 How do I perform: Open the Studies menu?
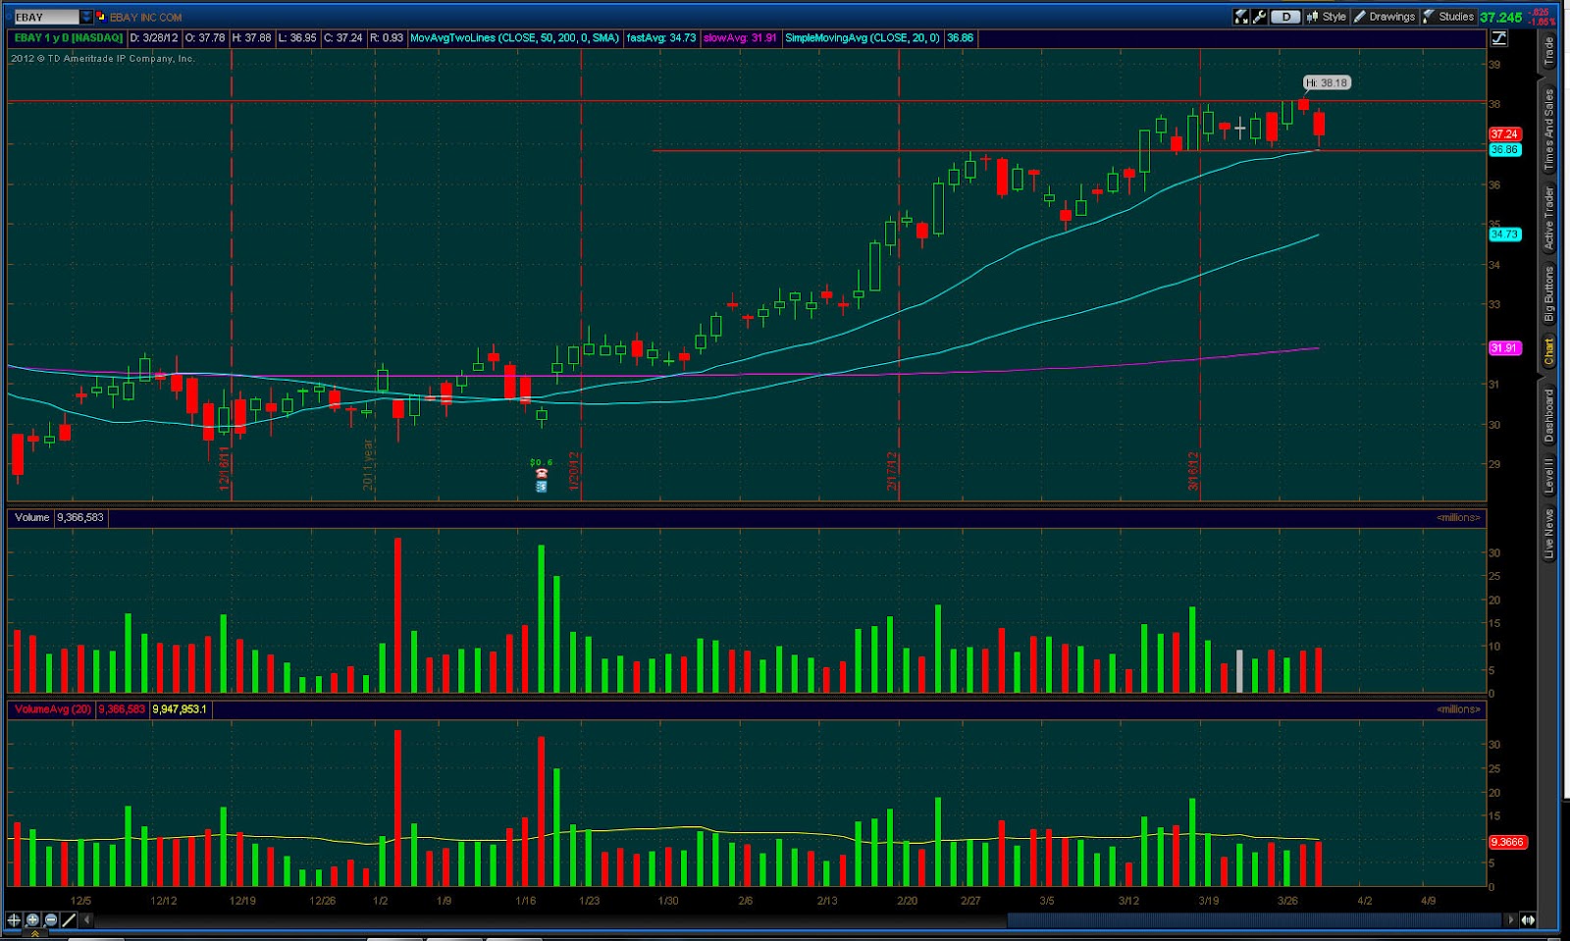[x=1448, y=17]
